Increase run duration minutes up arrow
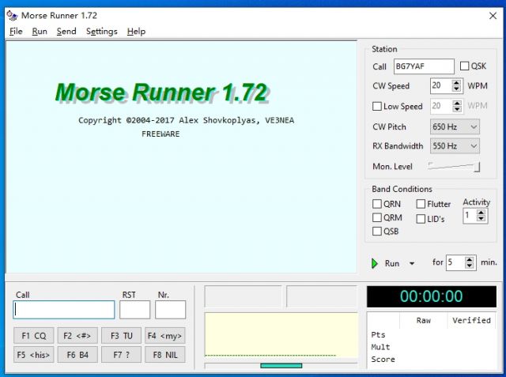 [x=470, y=259]
